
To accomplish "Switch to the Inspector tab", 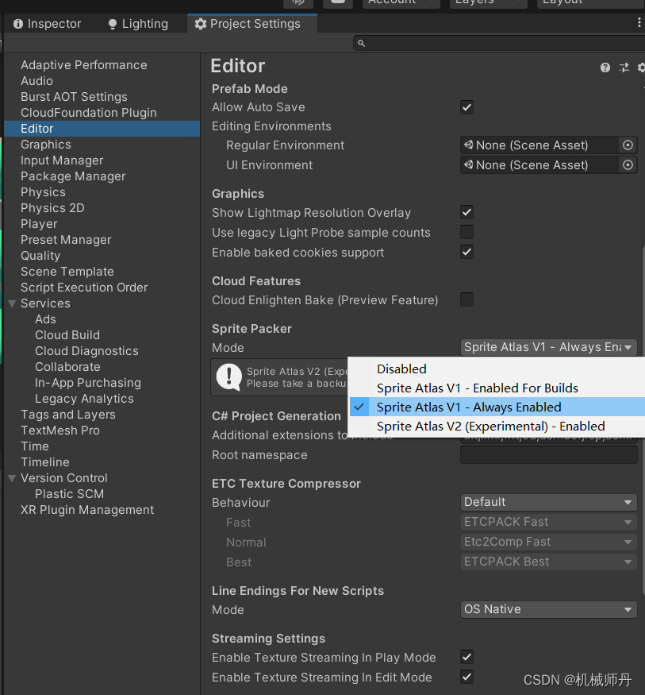I will [48, 24].
